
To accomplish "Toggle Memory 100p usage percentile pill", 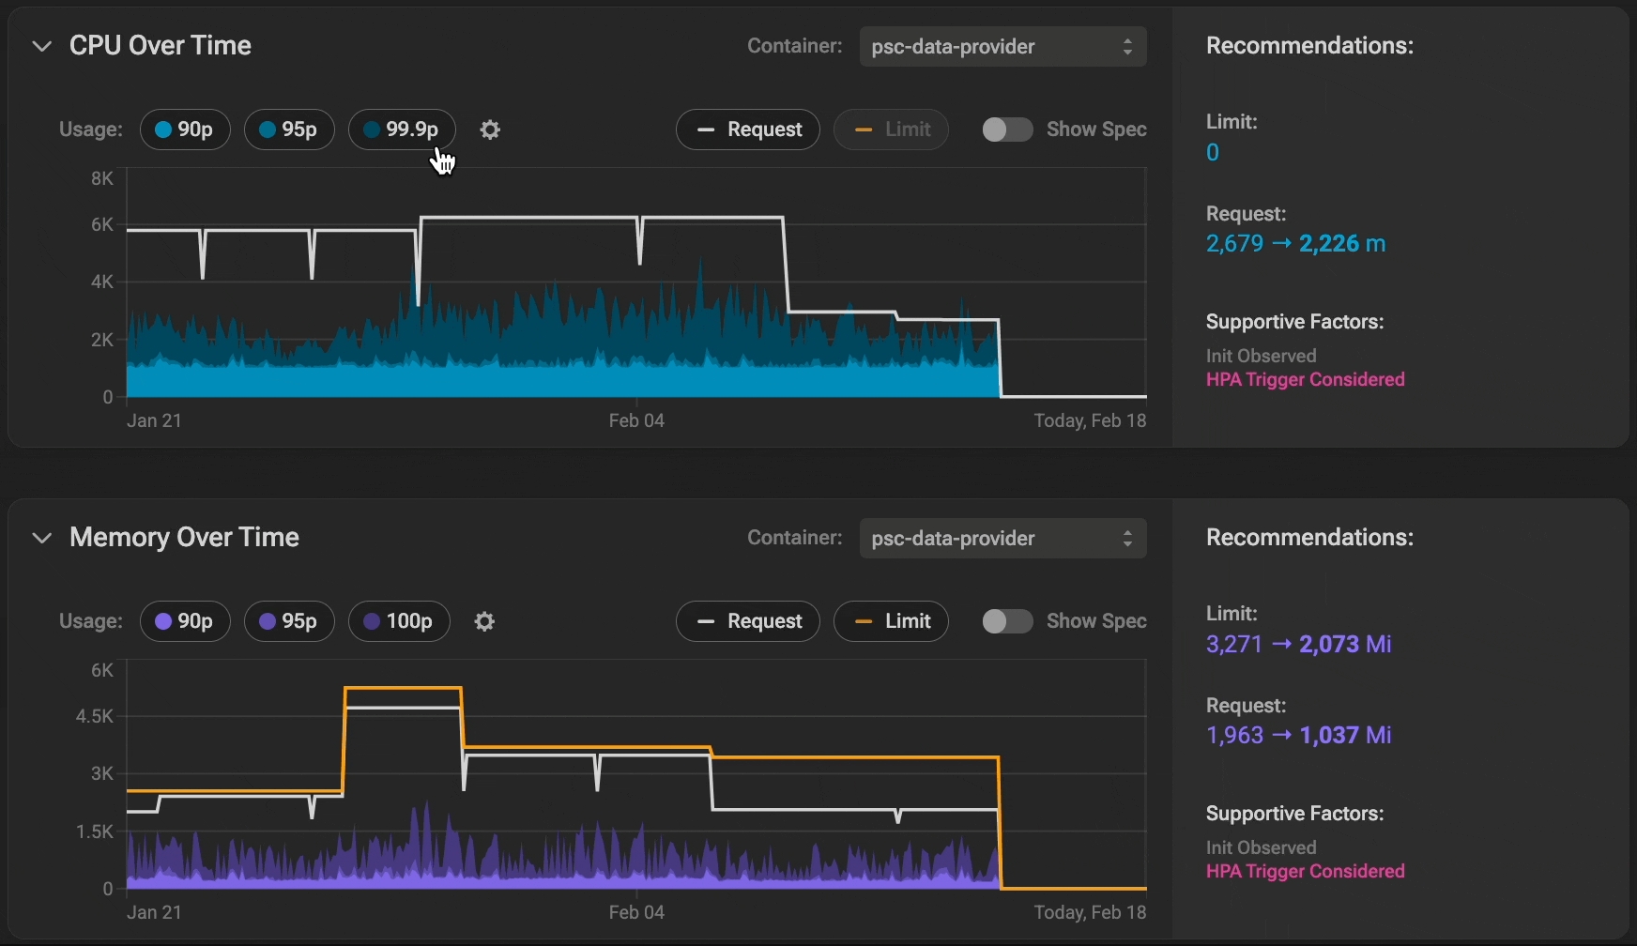I will (x=399, y=621).
